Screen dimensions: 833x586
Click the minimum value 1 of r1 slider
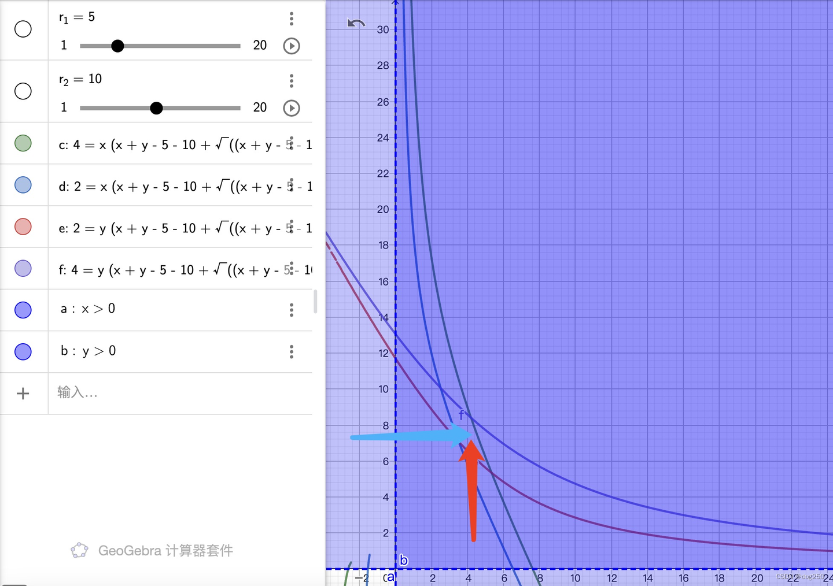64,45
